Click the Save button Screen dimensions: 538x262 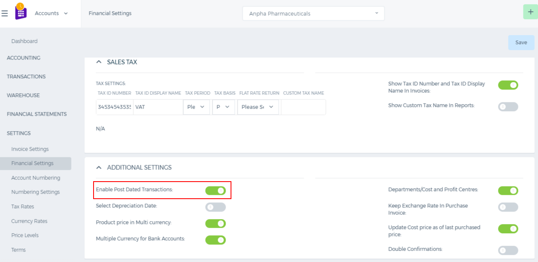[x=521, y=42]
